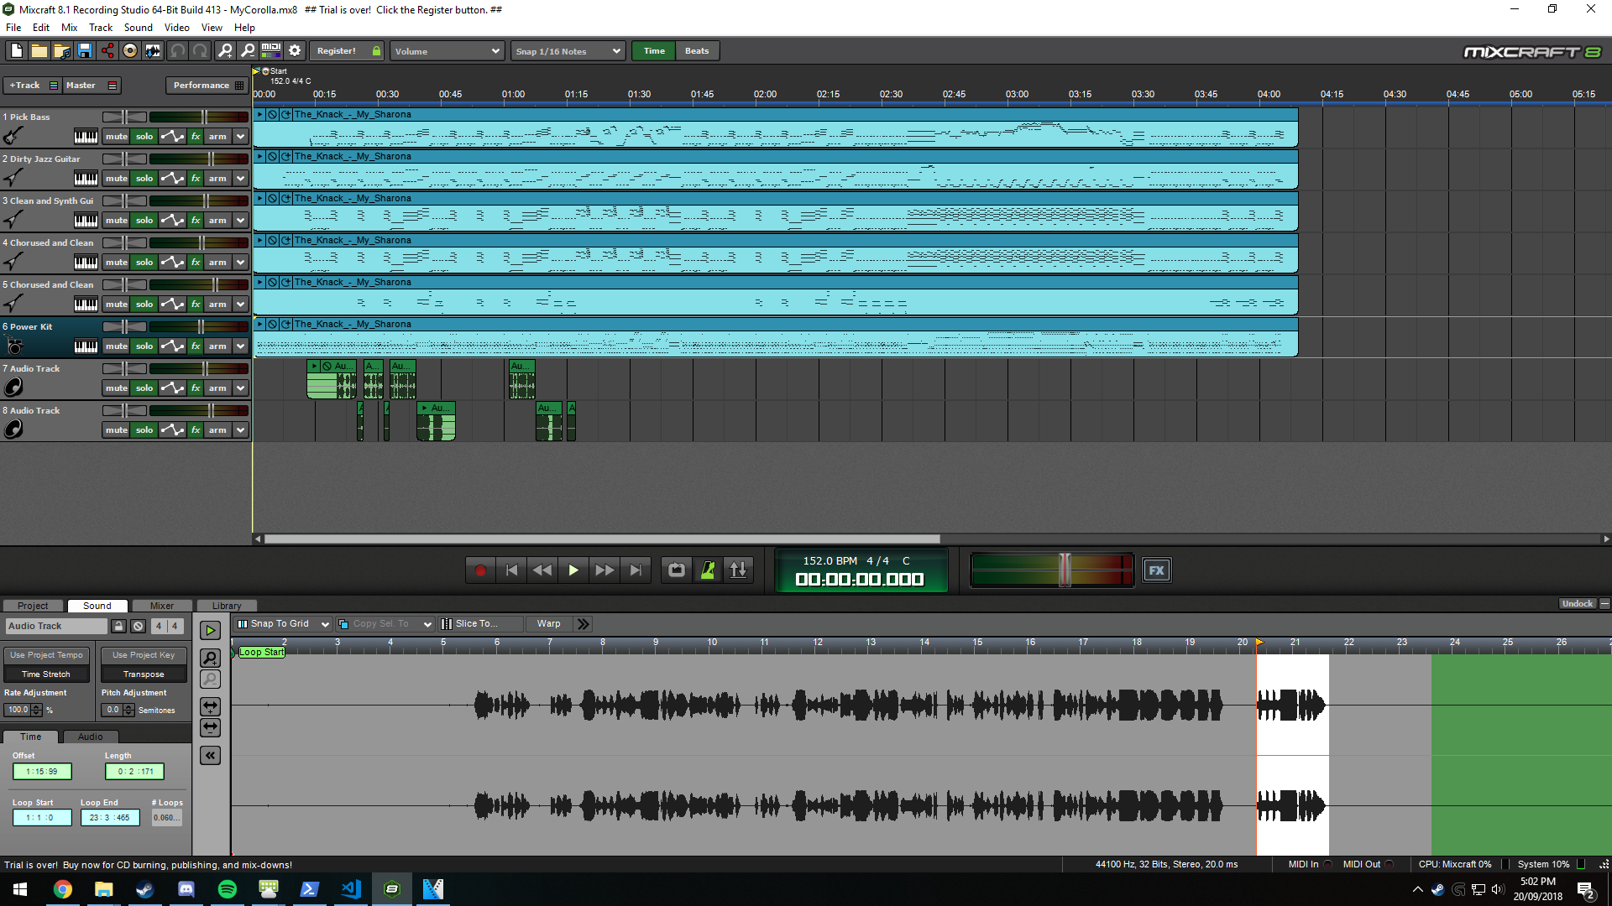This screenshot has height=906, width=1612.
Task: Toggle the mute clip icon in the Sound tab
Action: click(x=138, y=626)
